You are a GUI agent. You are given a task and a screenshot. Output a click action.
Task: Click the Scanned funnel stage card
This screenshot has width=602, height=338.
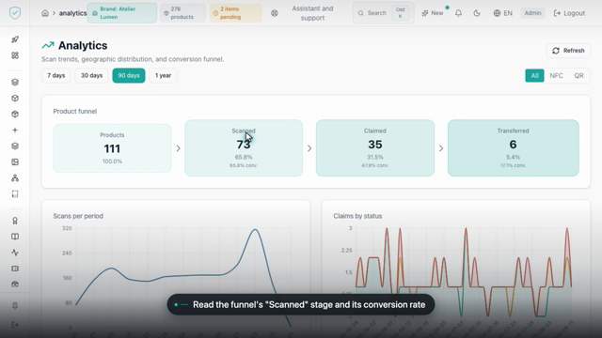click(x=244, y=148)
